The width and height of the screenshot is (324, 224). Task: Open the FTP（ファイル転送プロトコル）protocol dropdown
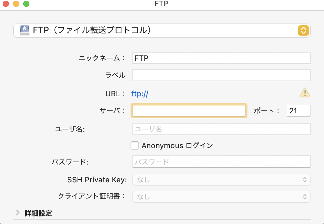point(161,30)
